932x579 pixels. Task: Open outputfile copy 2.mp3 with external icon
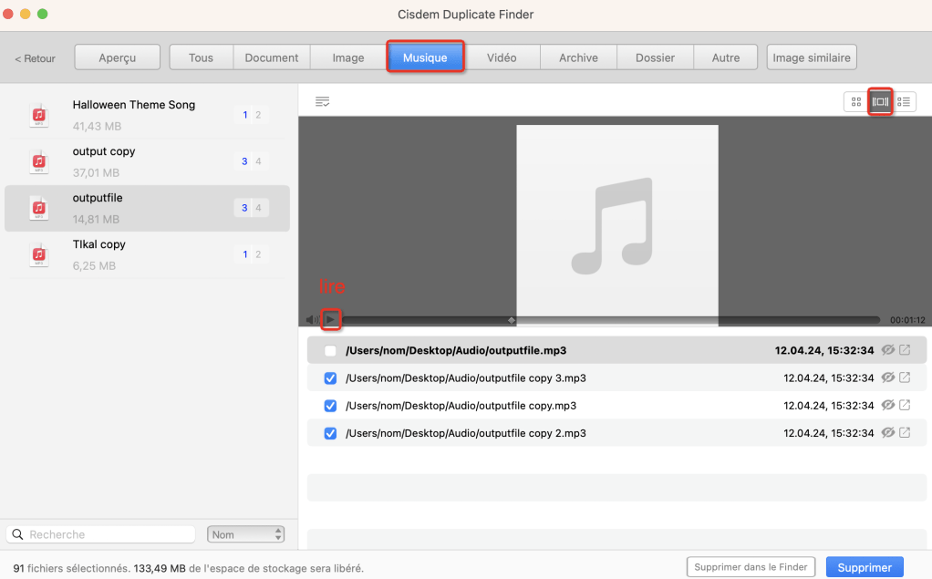pos(905,433)
